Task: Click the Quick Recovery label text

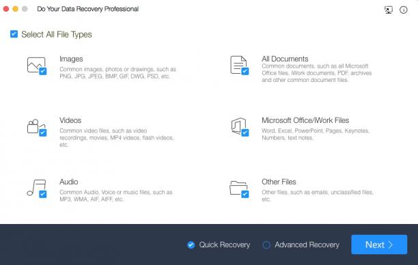Action: [225, 245]
